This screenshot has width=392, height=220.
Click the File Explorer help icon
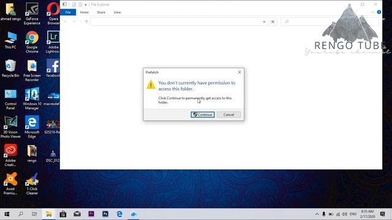tap(379, 12)
